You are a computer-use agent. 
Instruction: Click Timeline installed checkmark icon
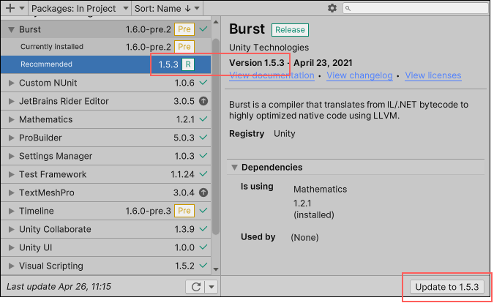(x=203, y=210)
